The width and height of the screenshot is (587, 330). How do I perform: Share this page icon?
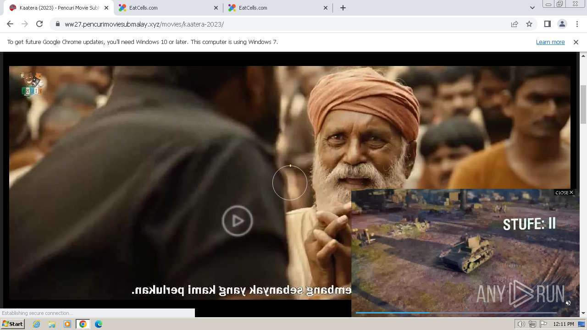tap(515, 24)
